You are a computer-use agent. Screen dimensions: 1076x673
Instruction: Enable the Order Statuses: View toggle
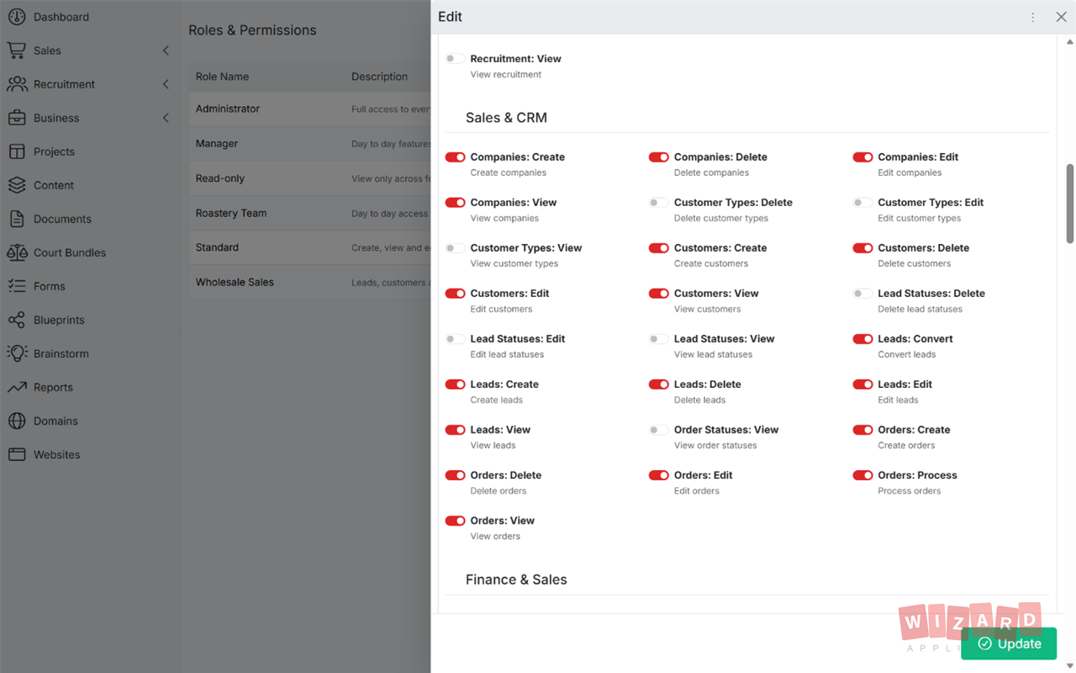coord(659,430)
